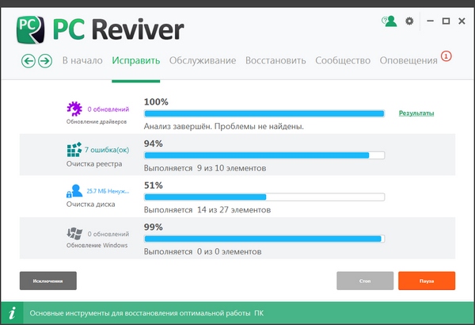Close the PC Reviver window
This screenshot has width=475, height=325.
click(x=462, y=21)
